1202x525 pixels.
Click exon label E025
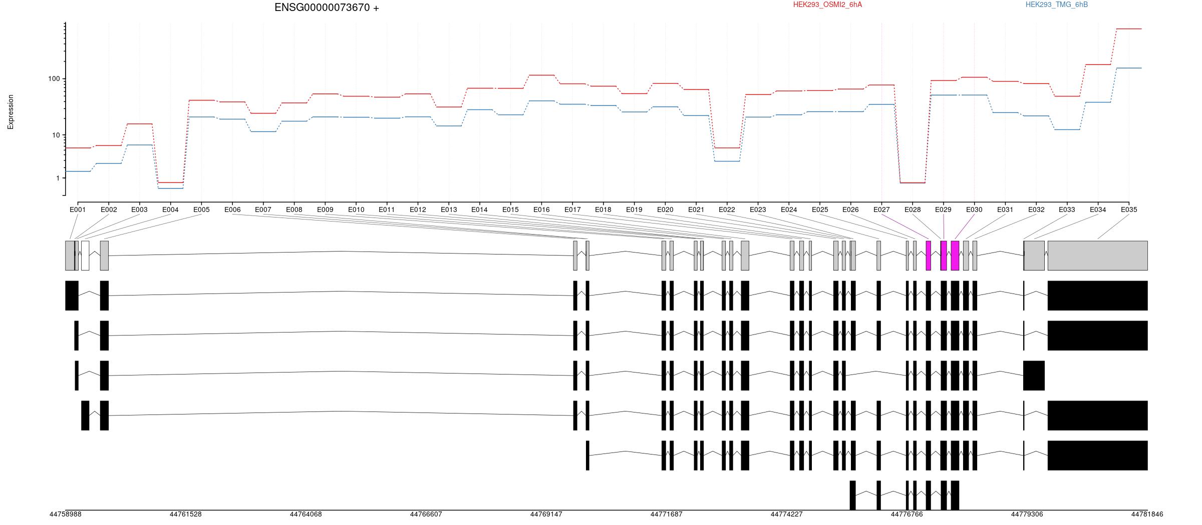coord(820,209)
